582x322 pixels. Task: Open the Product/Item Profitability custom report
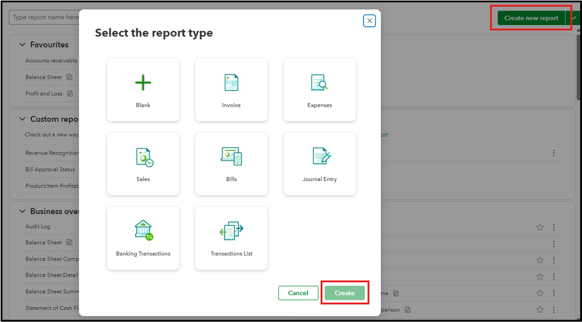pos(52,186)
